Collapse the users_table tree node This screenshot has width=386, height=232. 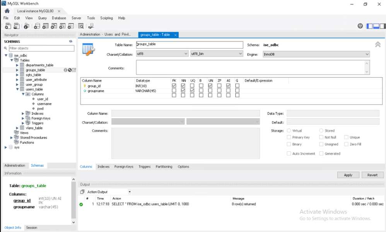(x=17, y=89)
